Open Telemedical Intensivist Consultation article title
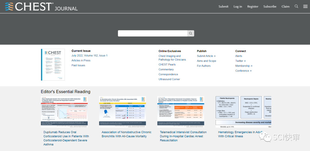This screenshot has width=310, height=151. pyautogui.click(x=183, y=136)
